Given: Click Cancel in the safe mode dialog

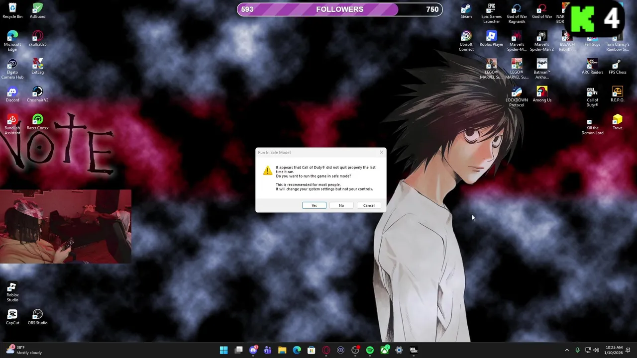Looking at the screenshot, I should (369, 205).
